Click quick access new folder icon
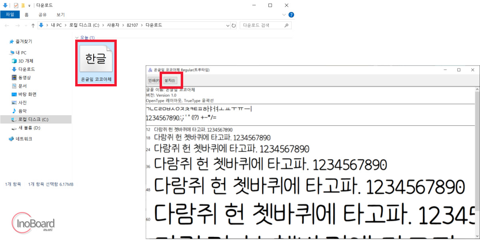The image size is (480, 240). (x=23, y=5)
